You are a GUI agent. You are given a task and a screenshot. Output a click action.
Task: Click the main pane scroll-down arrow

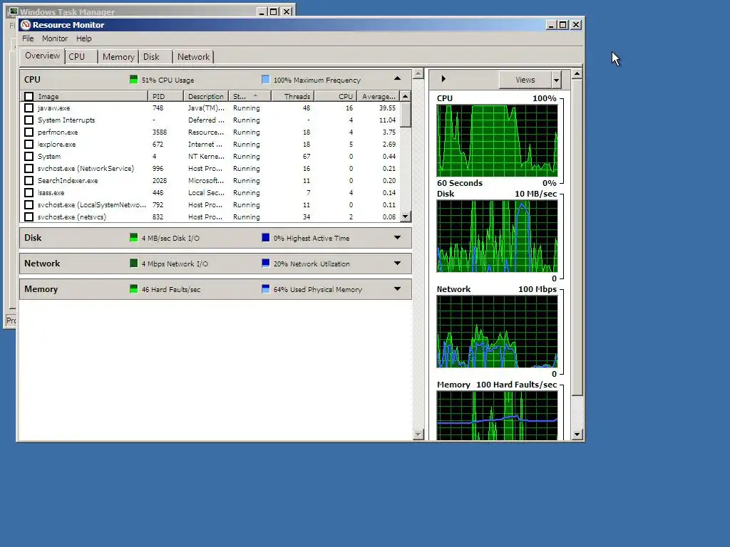(x=418, y=434)
